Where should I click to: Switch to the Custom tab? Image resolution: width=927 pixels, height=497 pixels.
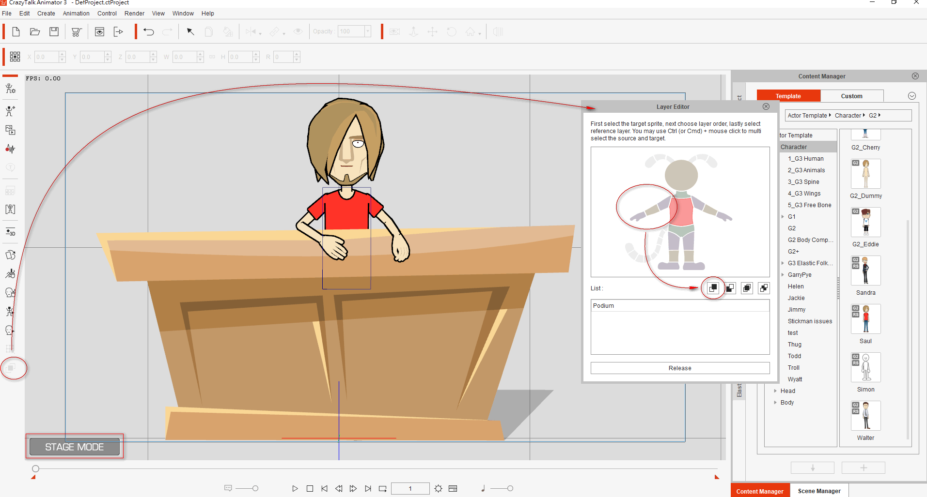coord(852,96)
